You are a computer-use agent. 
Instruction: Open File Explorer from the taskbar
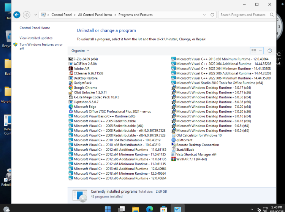[136, 209]
